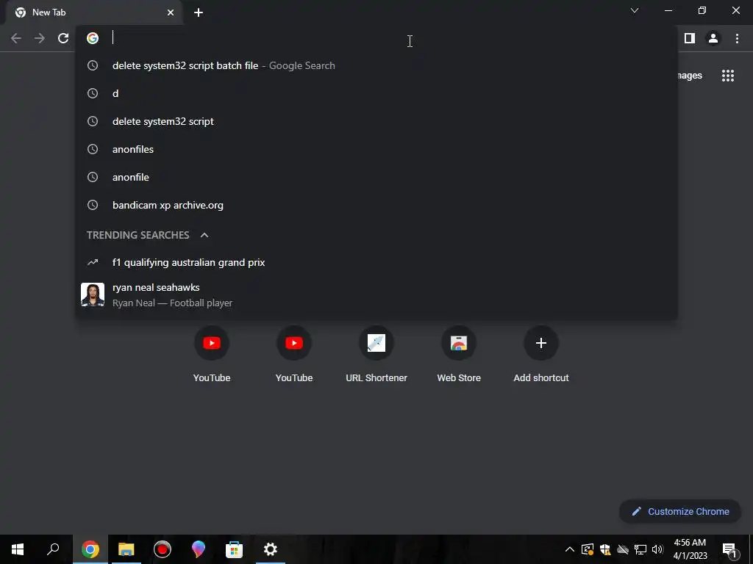Open a new tab with the plus button
Screen dimensions: 753x564
pos(199,12)
